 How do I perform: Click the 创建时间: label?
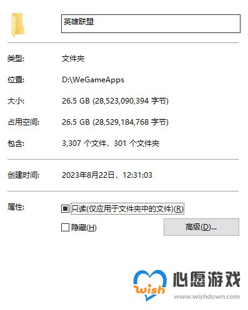coord(24,175)
